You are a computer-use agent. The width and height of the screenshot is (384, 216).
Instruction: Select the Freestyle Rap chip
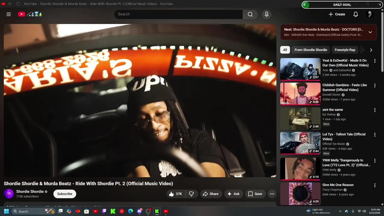point(345,50)
